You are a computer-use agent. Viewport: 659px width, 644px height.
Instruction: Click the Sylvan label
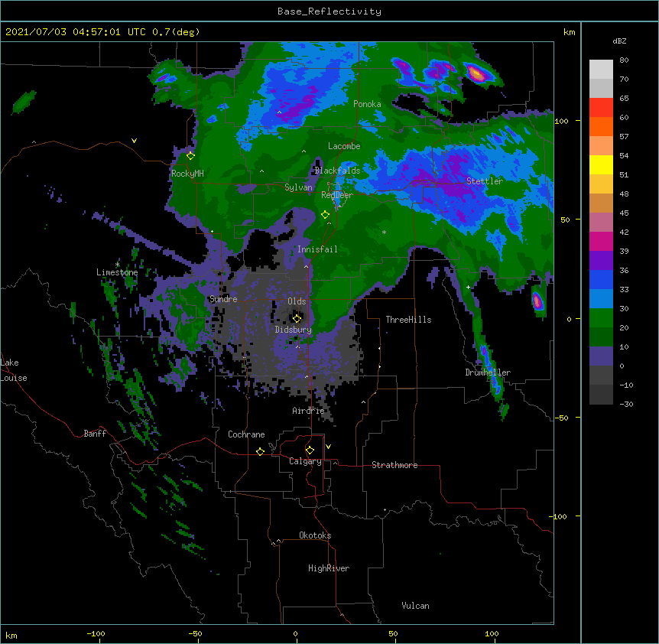coord(298,187)
